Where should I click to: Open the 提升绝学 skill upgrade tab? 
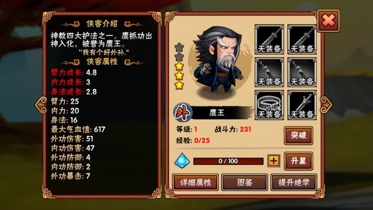pyautogui.click(x=294, y=182)
